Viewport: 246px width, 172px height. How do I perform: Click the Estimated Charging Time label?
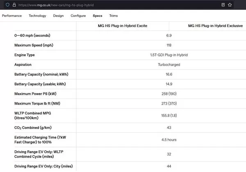[x=40, y=140]
